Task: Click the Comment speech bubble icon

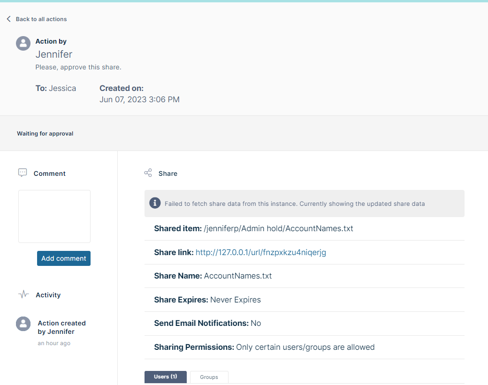Action: (x=23, y=173)
